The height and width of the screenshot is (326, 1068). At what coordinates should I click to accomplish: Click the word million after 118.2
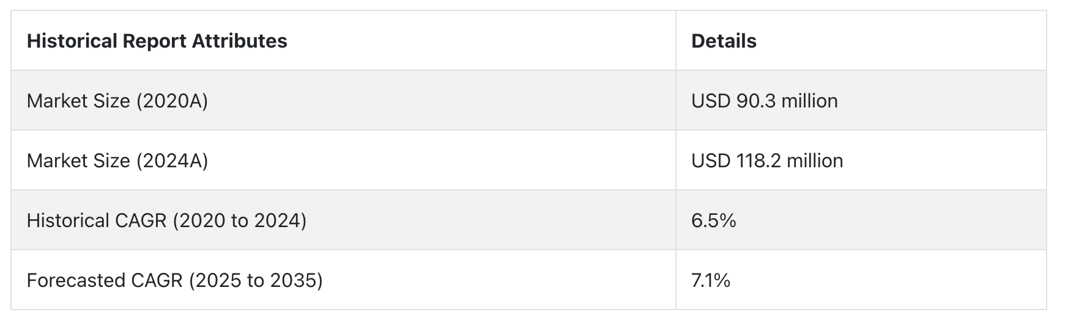(x=815, y=161)
